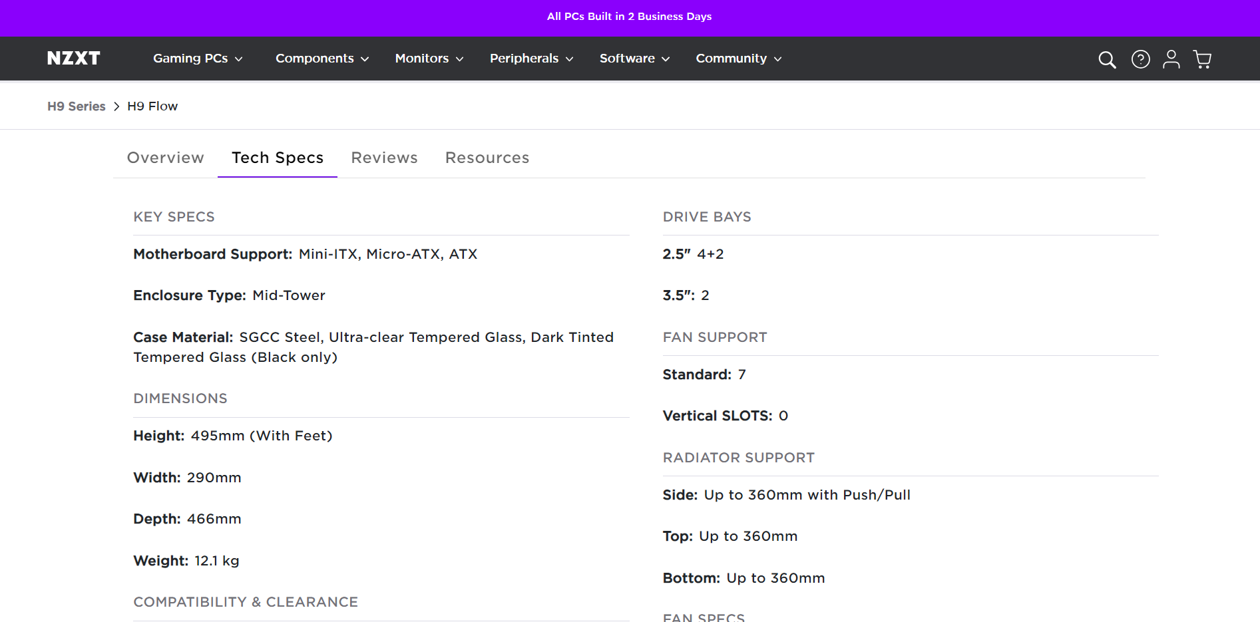Expand the Community menu
The height and width of the screenshot is (622, 1260).
coord(738,59)
